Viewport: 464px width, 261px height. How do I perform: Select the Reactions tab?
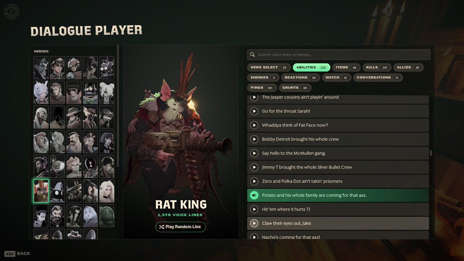[x=300, y=78]
